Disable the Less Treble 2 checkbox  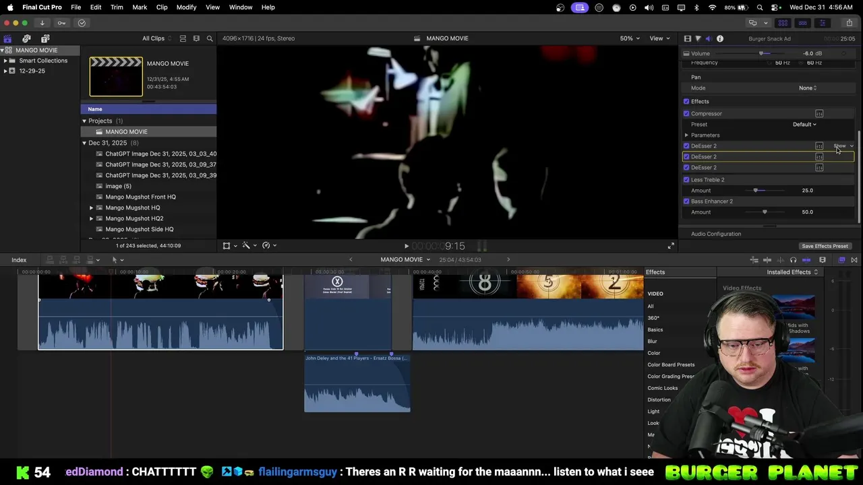point(686,180)
